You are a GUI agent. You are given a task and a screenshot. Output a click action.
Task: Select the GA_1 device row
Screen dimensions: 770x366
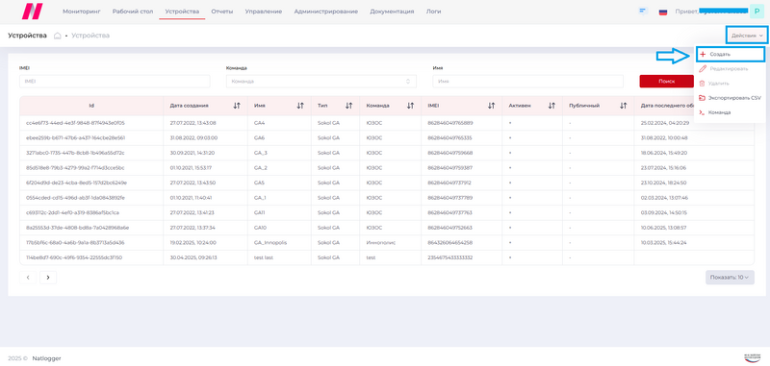pyautogui.click(x=387, y=198)
